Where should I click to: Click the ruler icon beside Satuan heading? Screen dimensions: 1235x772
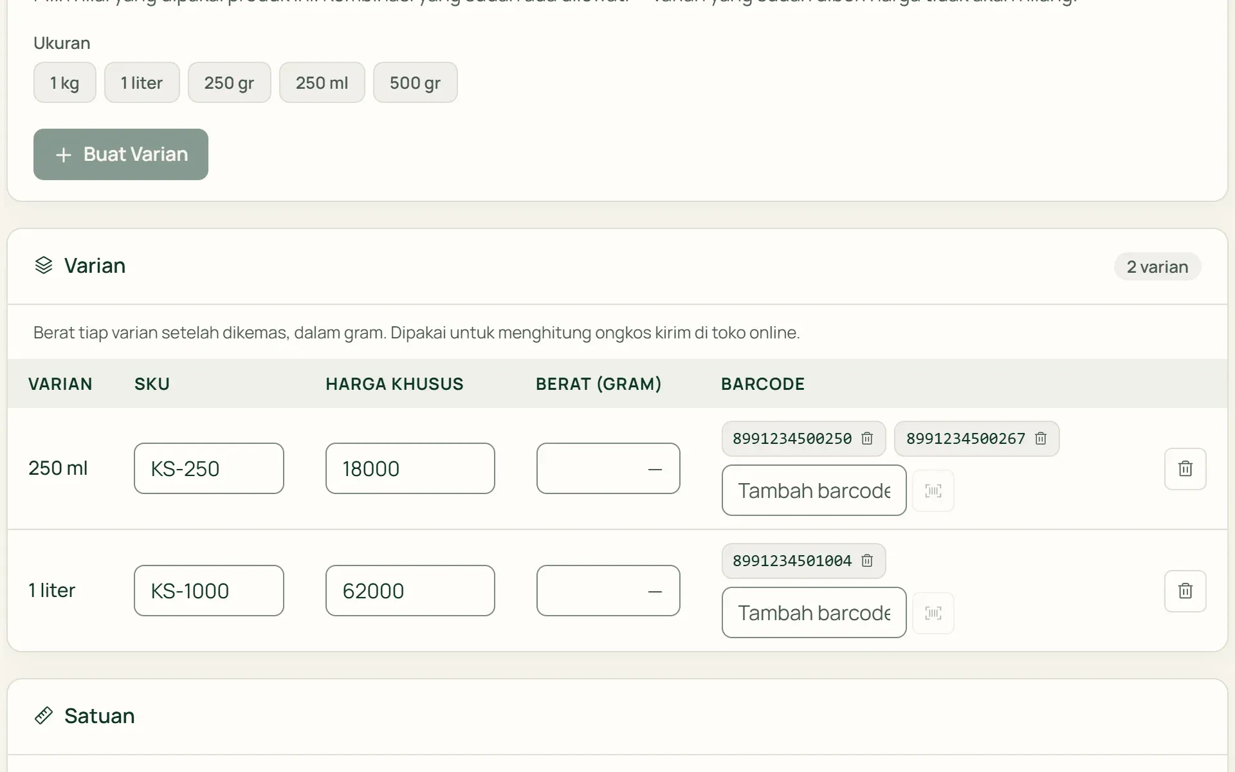[44, 715]
